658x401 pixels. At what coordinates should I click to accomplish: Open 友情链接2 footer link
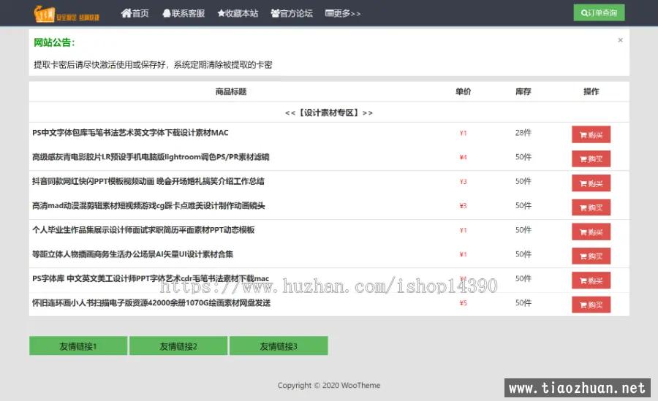click(x=178, y=346)
